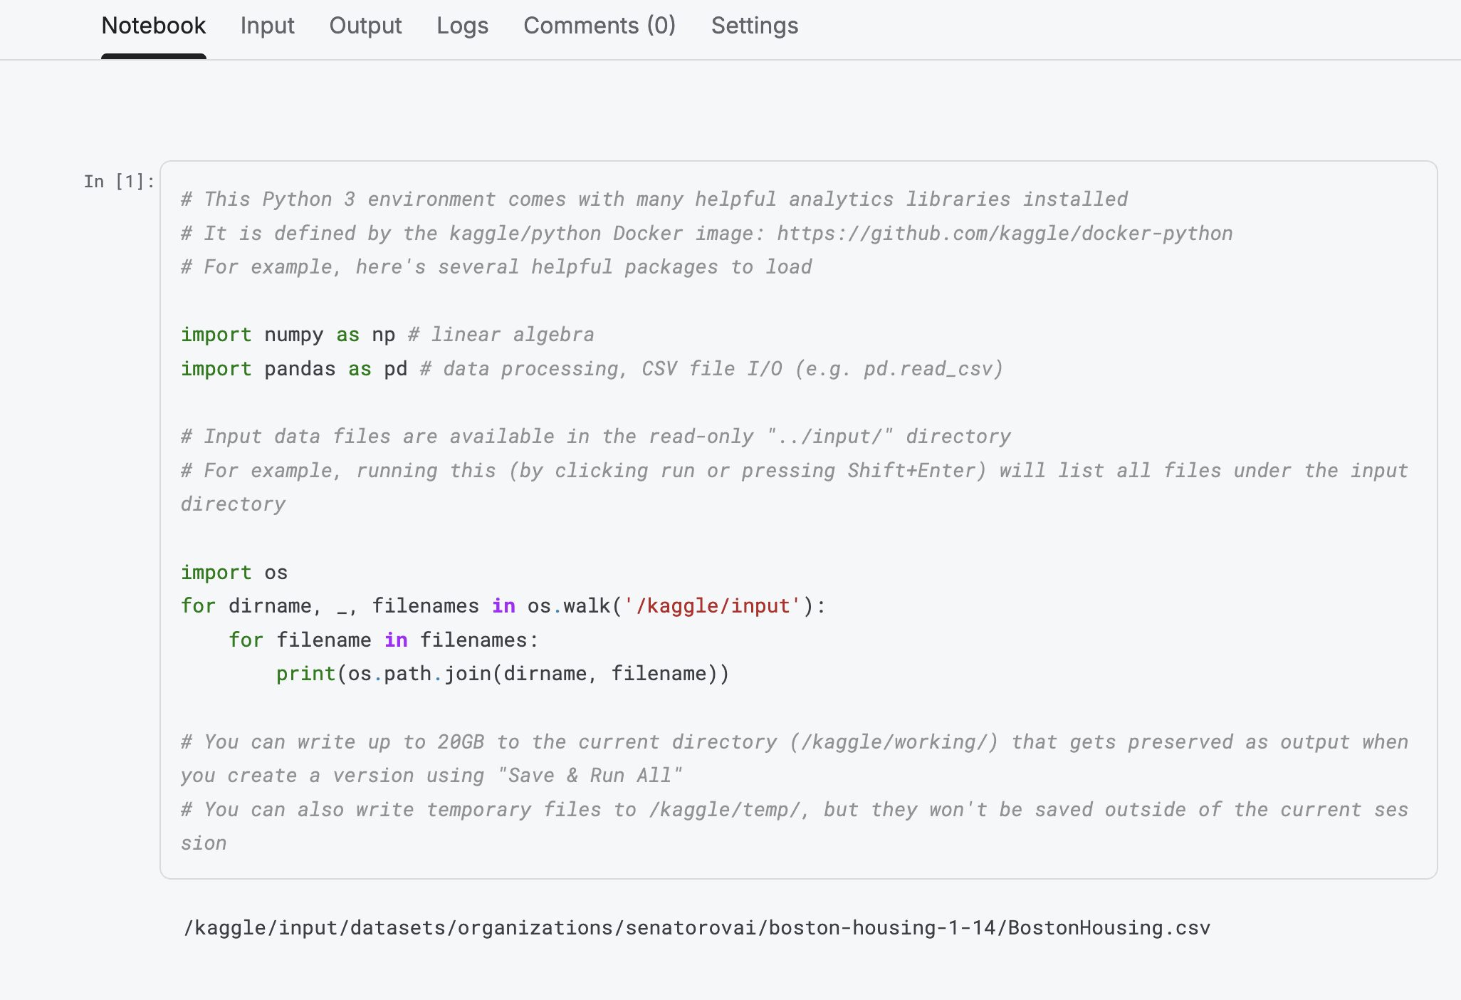1461x1000 pixels.
Task: View the Logs tab
Action: (462, 26)
